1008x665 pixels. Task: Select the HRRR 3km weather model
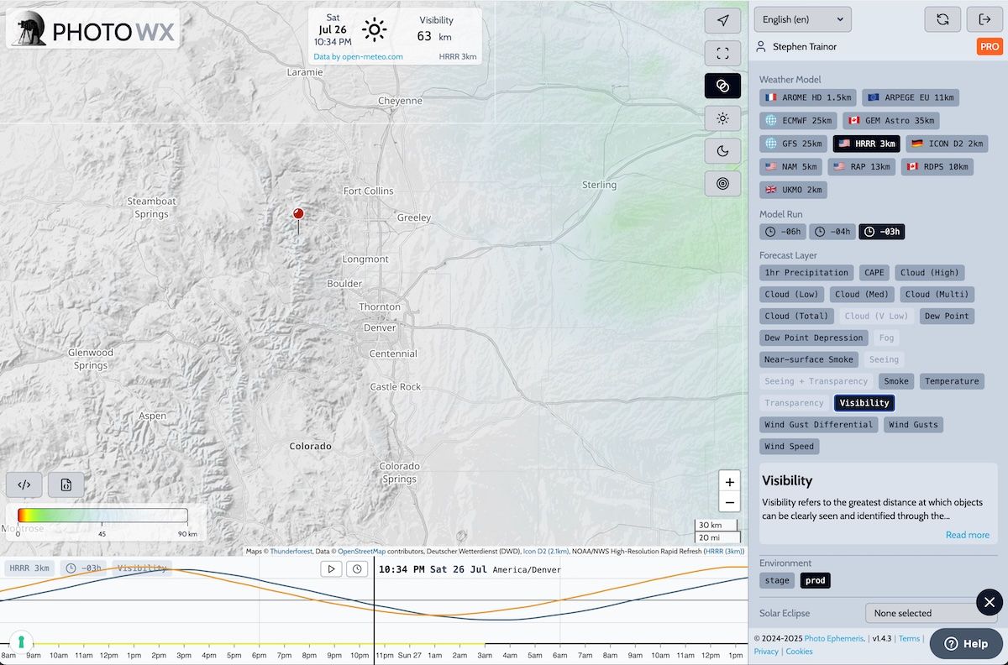click(866, 144)
